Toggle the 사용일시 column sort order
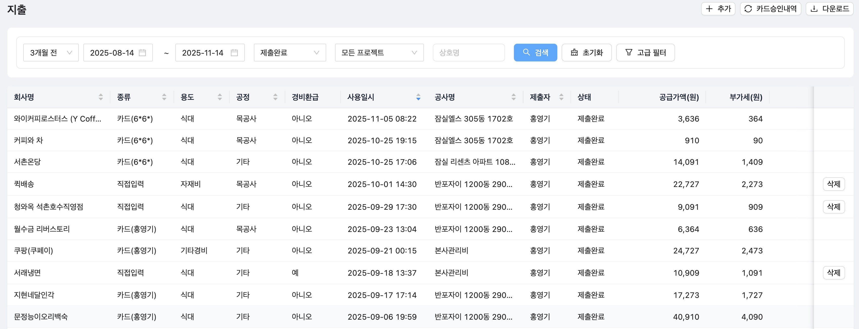This screenshot has width=859, height=329. point(418,97)
